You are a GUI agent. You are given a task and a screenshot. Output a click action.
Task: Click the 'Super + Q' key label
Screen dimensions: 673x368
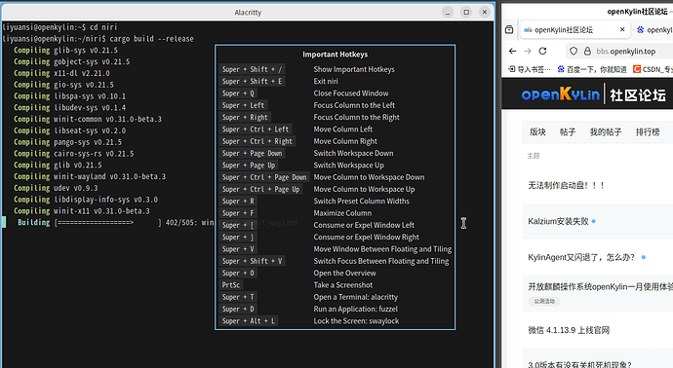[x=238, y=93]
